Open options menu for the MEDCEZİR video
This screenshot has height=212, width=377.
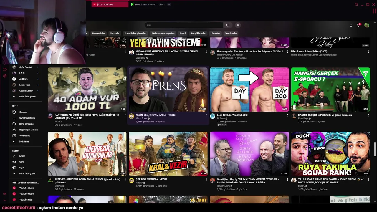tap(125, 180)
